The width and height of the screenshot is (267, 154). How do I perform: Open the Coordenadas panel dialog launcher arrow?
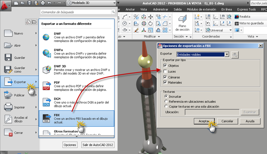231,37
